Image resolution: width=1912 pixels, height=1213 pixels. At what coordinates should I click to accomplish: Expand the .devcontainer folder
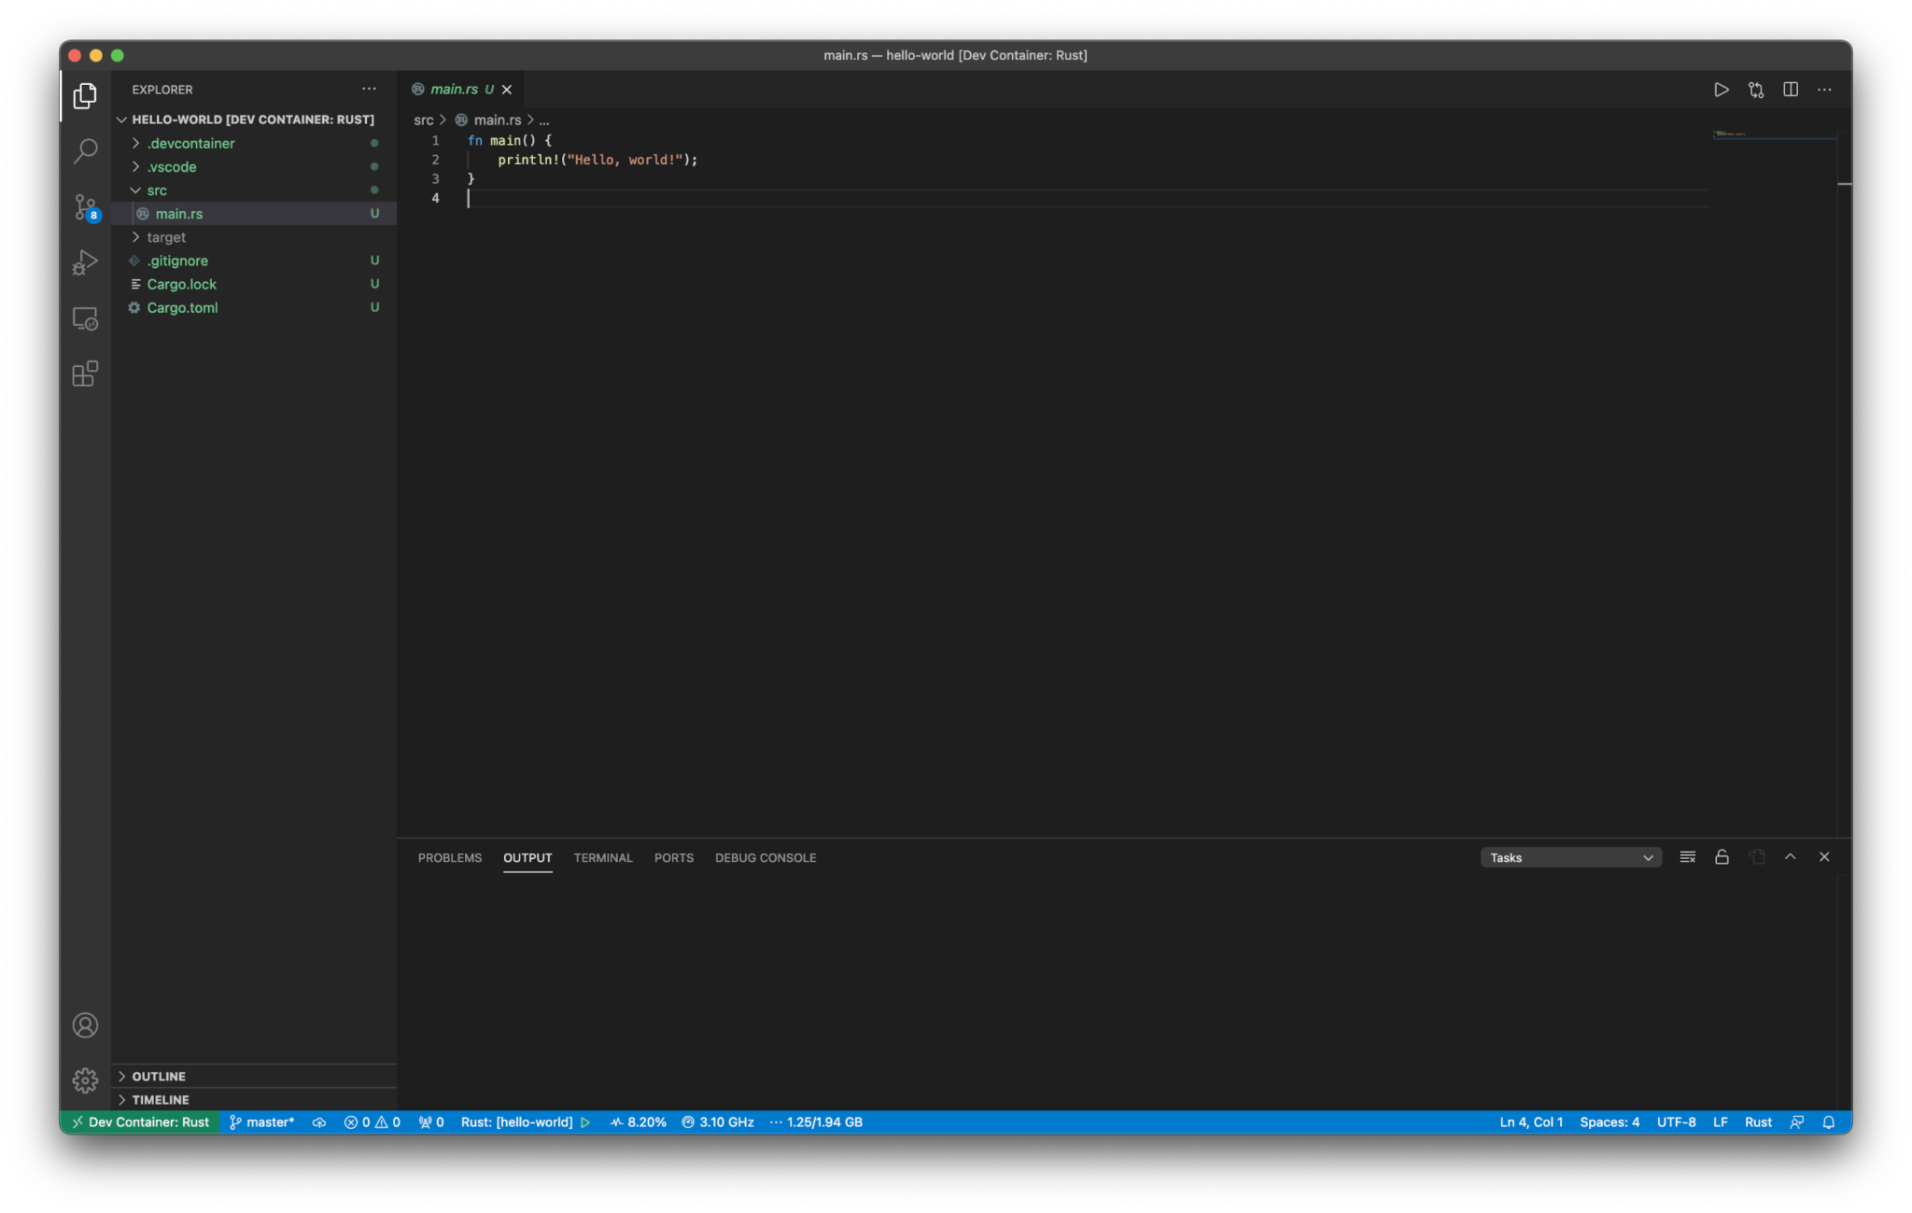[x=191, y=143]
